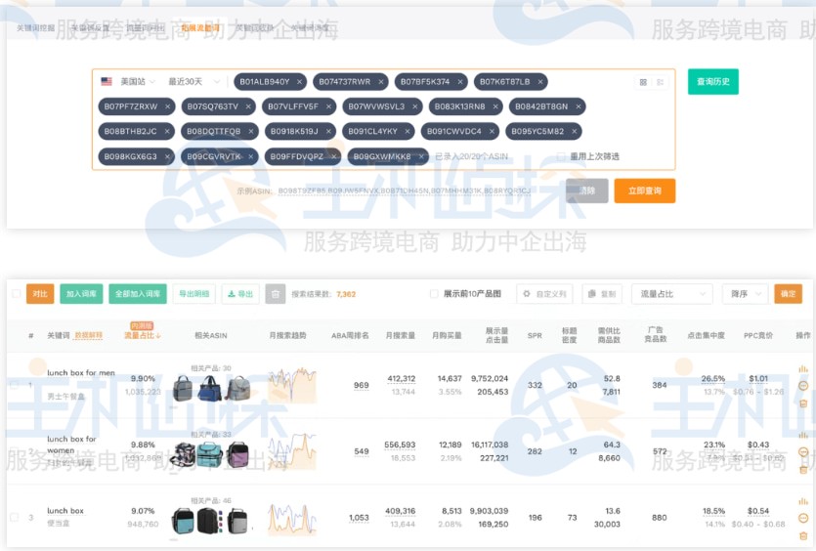Click the gray 清除 button

pyautogui.click(x=587, y=191)
